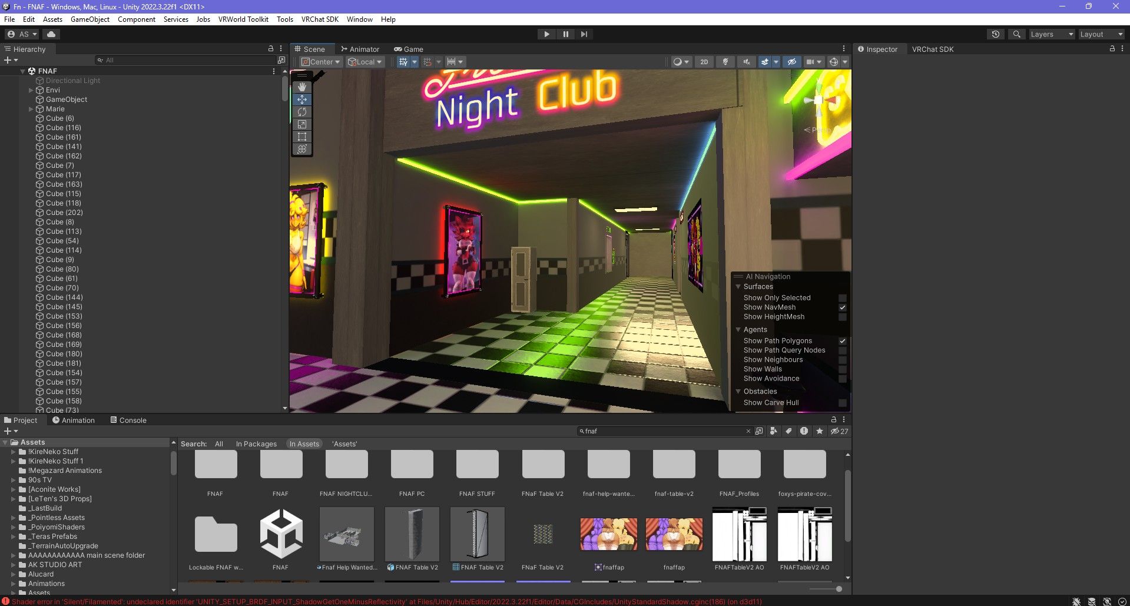This screenshot has width=1130, height=606.
Task: Click the Fnaf Help Wanted model thumbnail
Action: (347, 535)
